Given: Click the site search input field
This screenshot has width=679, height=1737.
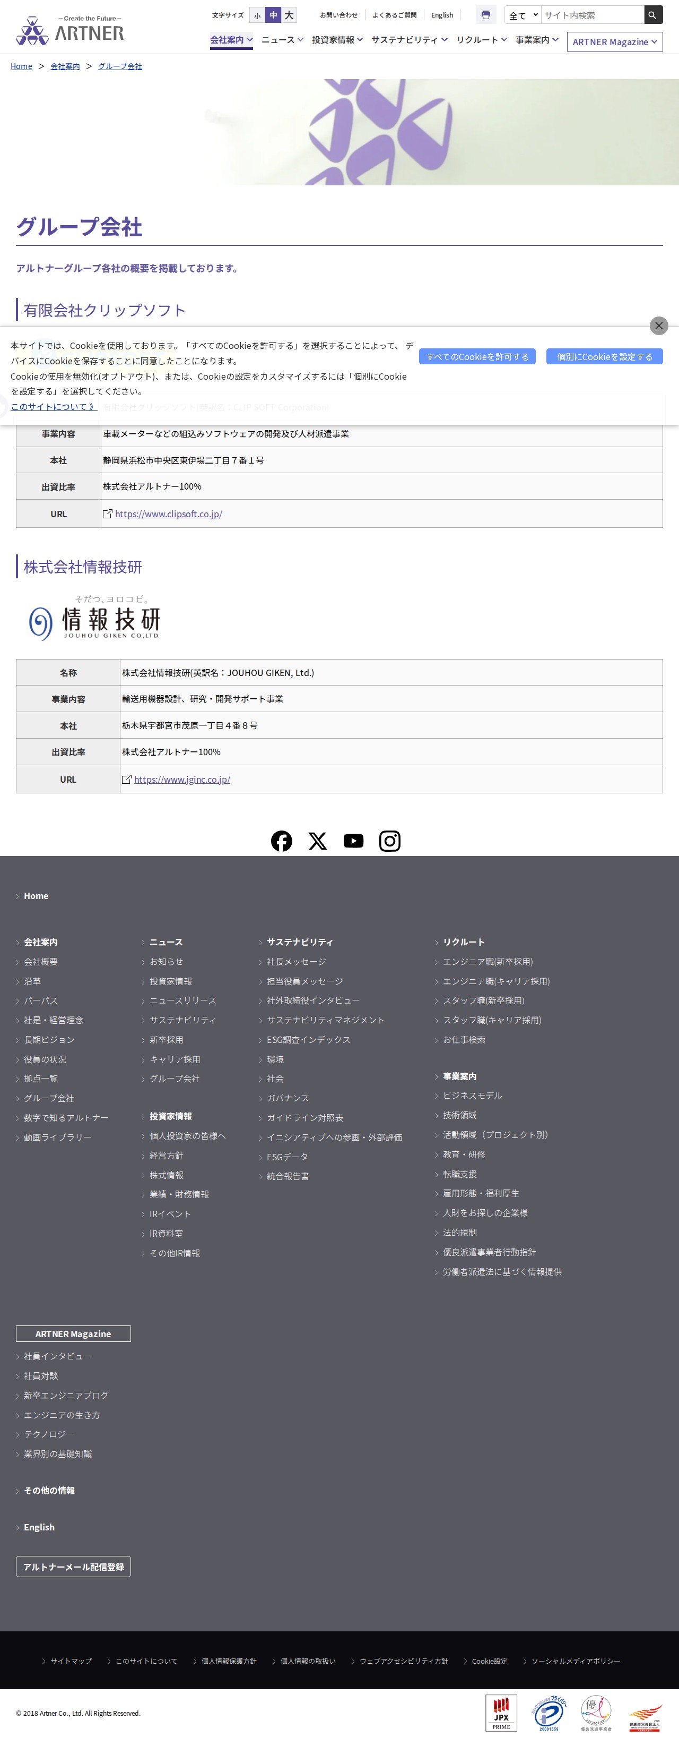Looking at the screenshot, I should click(593, 15).
